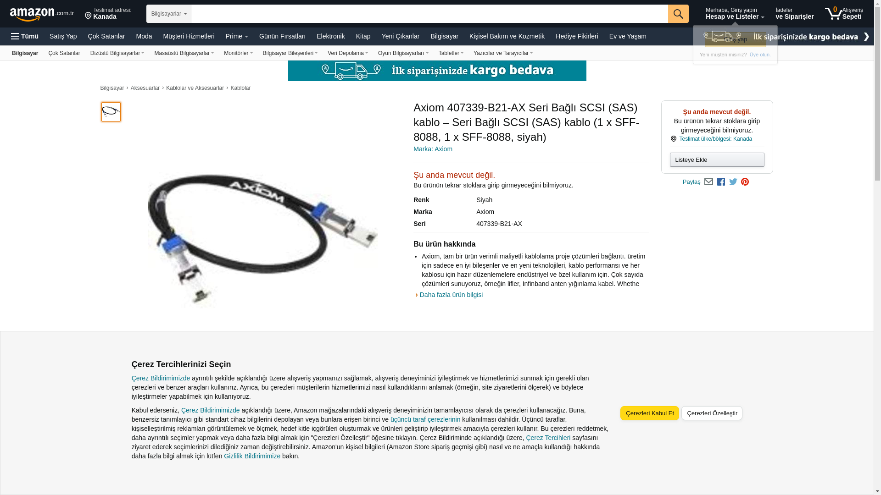Advance promo banner with right chevron
Image resolution: width=881 pixels, height=495 pixels.
click(x=866, y=37)
